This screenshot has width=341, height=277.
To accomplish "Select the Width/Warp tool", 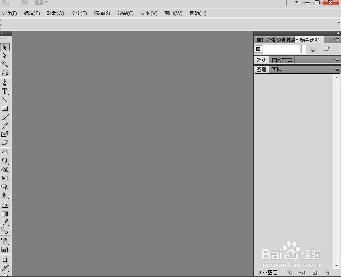I will pyautogui.click(x=5, y=170).
